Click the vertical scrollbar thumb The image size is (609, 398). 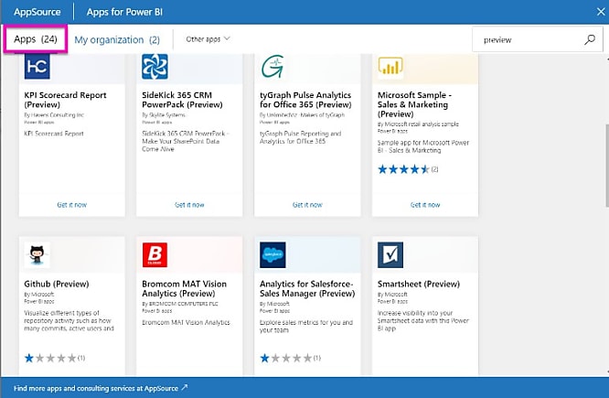(606, 166)
